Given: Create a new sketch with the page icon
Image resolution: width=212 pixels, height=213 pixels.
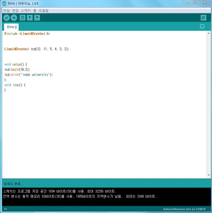Looking at the screenshot, I should click(22, 18).
